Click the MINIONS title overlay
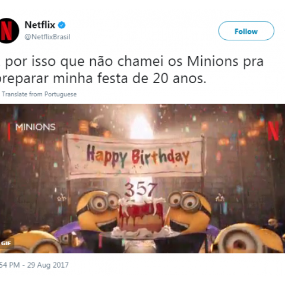285x285 pixels. pyautogui.click(x=36, y=127)
